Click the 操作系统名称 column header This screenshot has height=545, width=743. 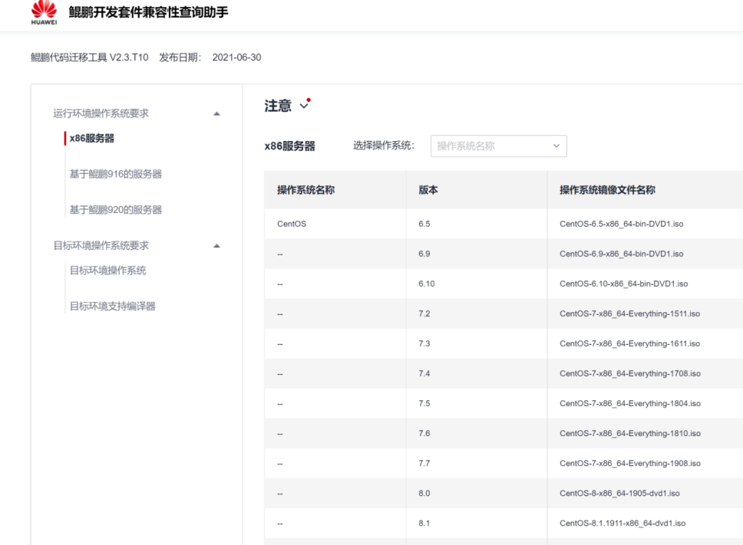pyautogui.click(x=305, y=191)
